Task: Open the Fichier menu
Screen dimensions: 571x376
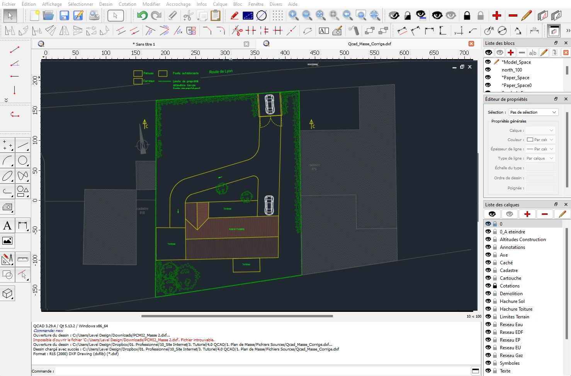Action: click(x=9, y=4)
